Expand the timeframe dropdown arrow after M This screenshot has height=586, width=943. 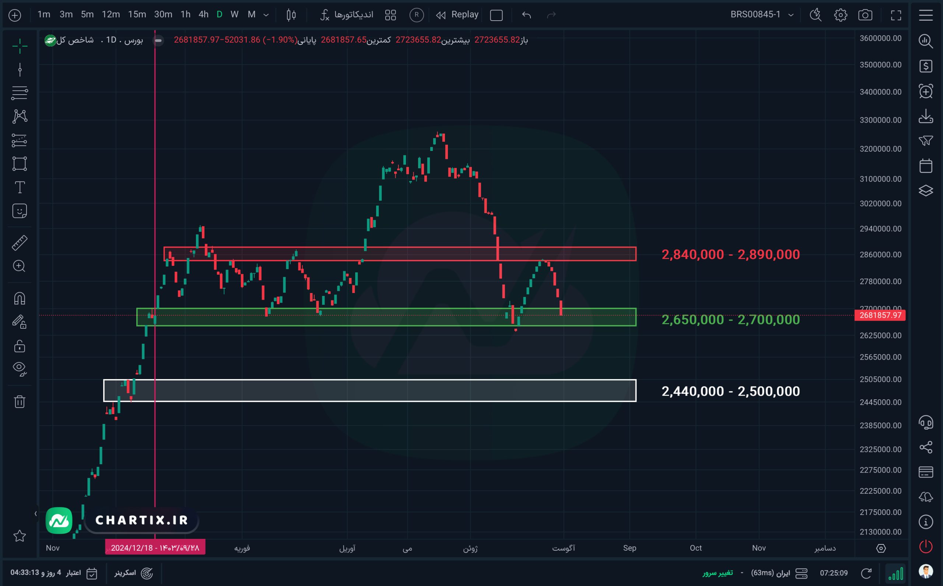click(266, 15)
